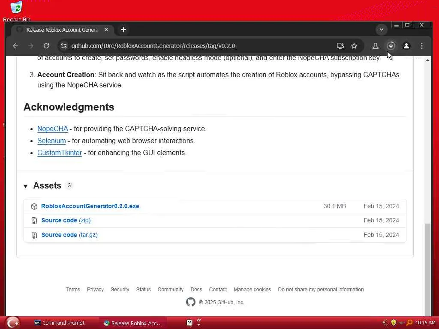Select the Release Roblox Acc... taskbar button

133,323
